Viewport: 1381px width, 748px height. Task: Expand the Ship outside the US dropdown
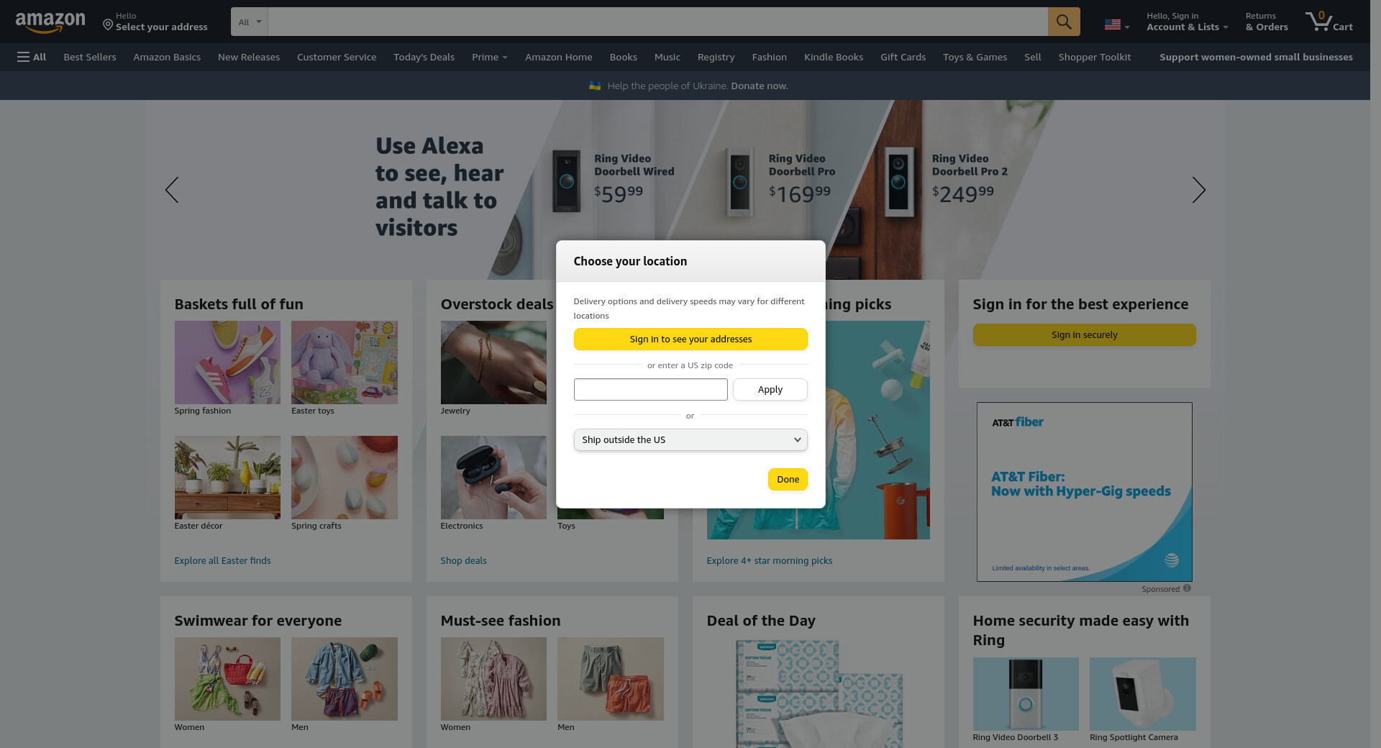[x=690, y=440]
